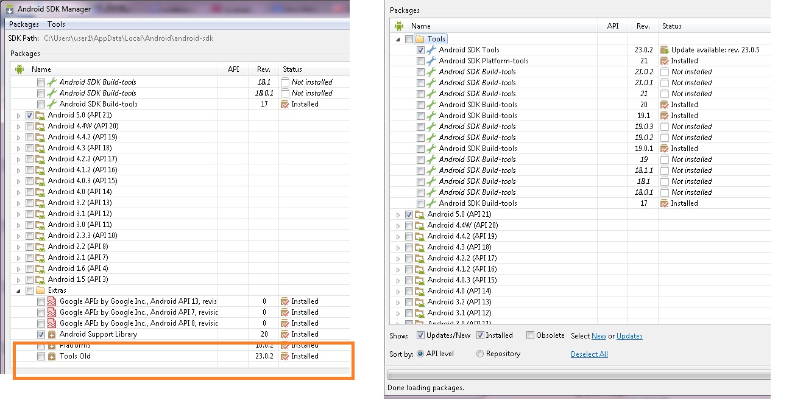Collapse the Extras group
Image resolution: width=792 pixels, height=403 pixels.
point(18,290)
